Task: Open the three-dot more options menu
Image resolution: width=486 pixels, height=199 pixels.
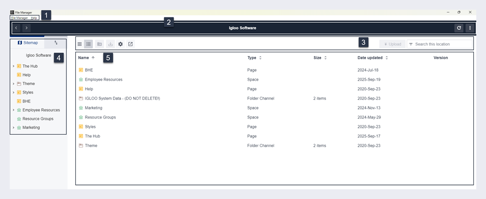Action: [x=470, y=28]
